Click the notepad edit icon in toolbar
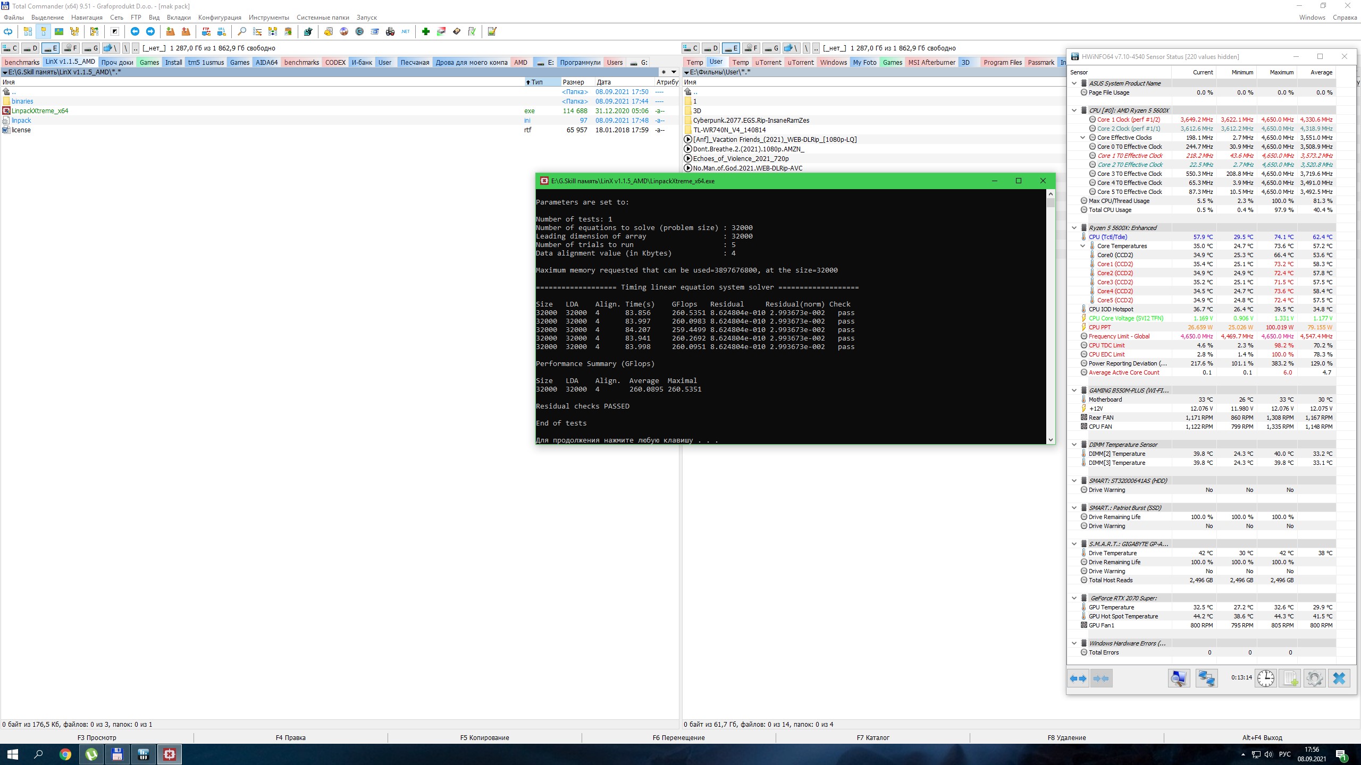The width and height of the screenshot is (1361, 765). pyautogui.click(x=492, y=32)
